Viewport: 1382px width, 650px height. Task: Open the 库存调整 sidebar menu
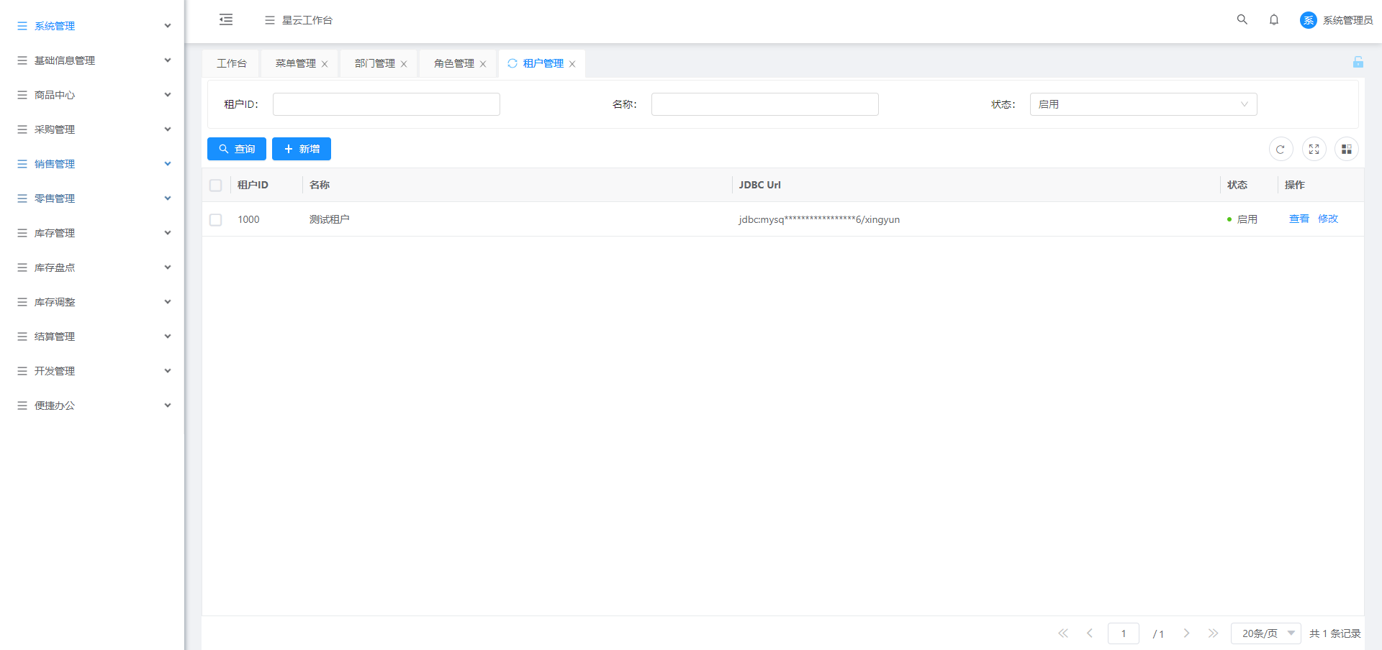[x=92, y=302]
